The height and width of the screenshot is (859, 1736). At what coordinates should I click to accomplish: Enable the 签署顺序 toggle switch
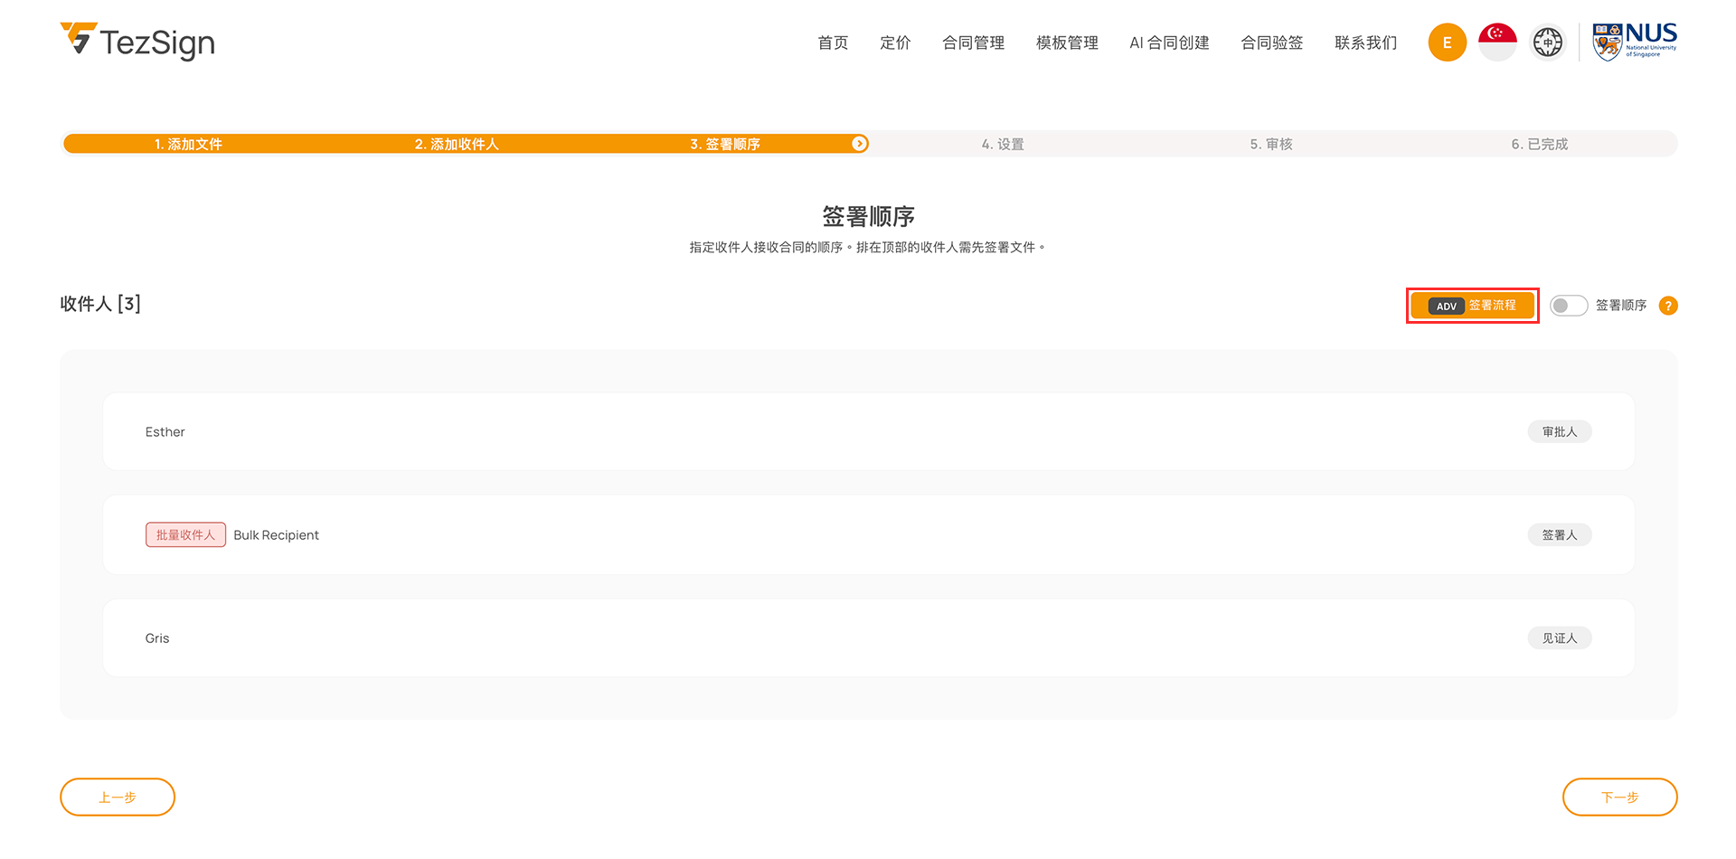[1568, 306]
